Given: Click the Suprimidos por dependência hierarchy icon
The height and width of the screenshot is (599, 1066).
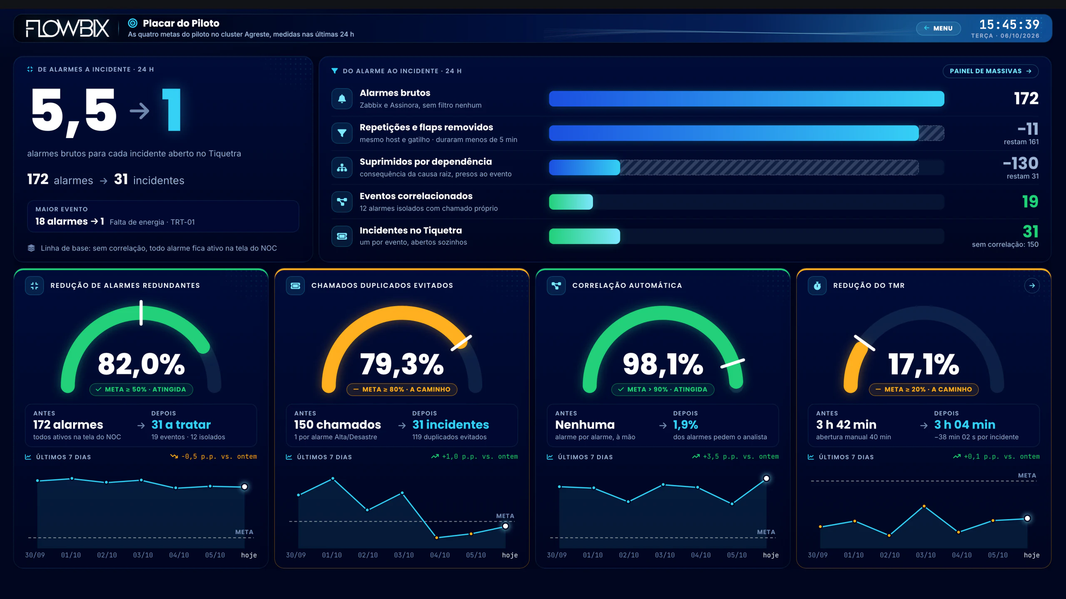Looking at the screenshot, I should [x=342, y=168].
